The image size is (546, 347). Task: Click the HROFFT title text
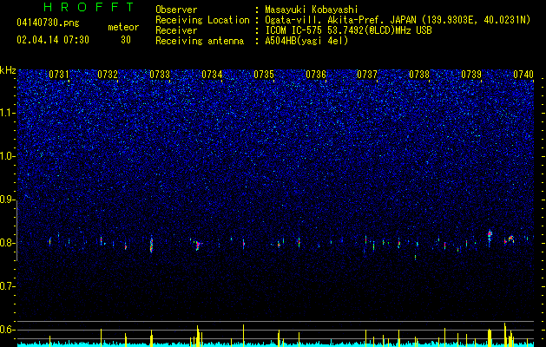[89, 7]
